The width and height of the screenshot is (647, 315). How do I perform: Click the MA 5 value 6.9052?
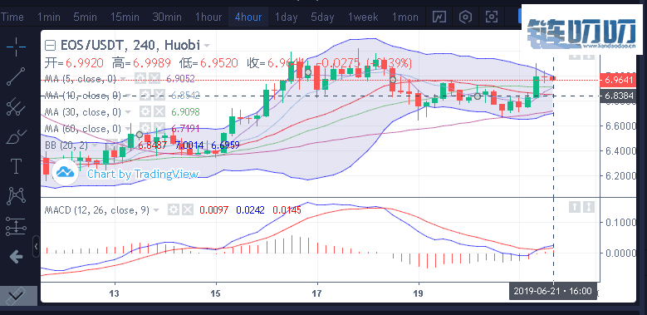(x=180, y=78)
